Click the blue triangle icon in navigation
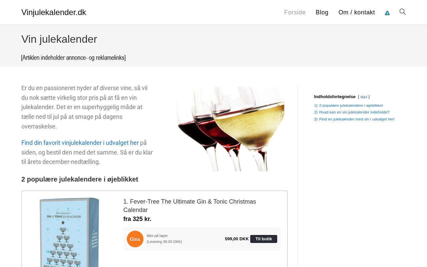The height and width of the screenshot is (267, 427). [x=387, y=13]
